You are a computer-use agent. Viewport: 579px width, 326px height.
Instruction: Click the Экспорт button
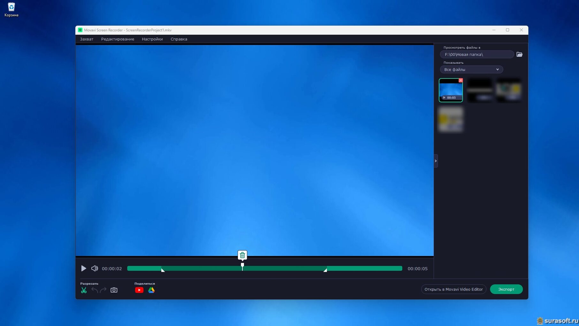coord(506,289)
